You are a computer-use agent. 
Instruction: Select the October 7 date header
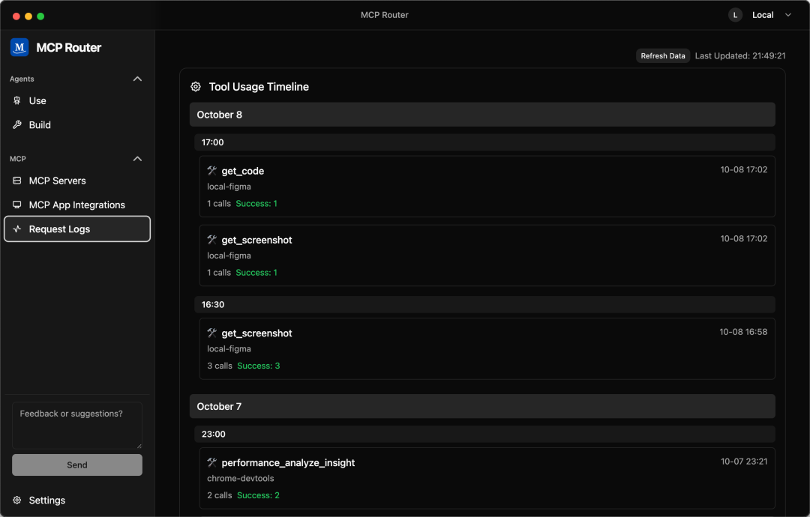(482, 406)
